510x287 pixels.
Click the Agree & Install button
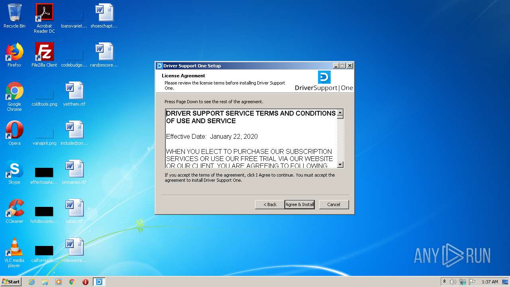[x=300, y=204]
